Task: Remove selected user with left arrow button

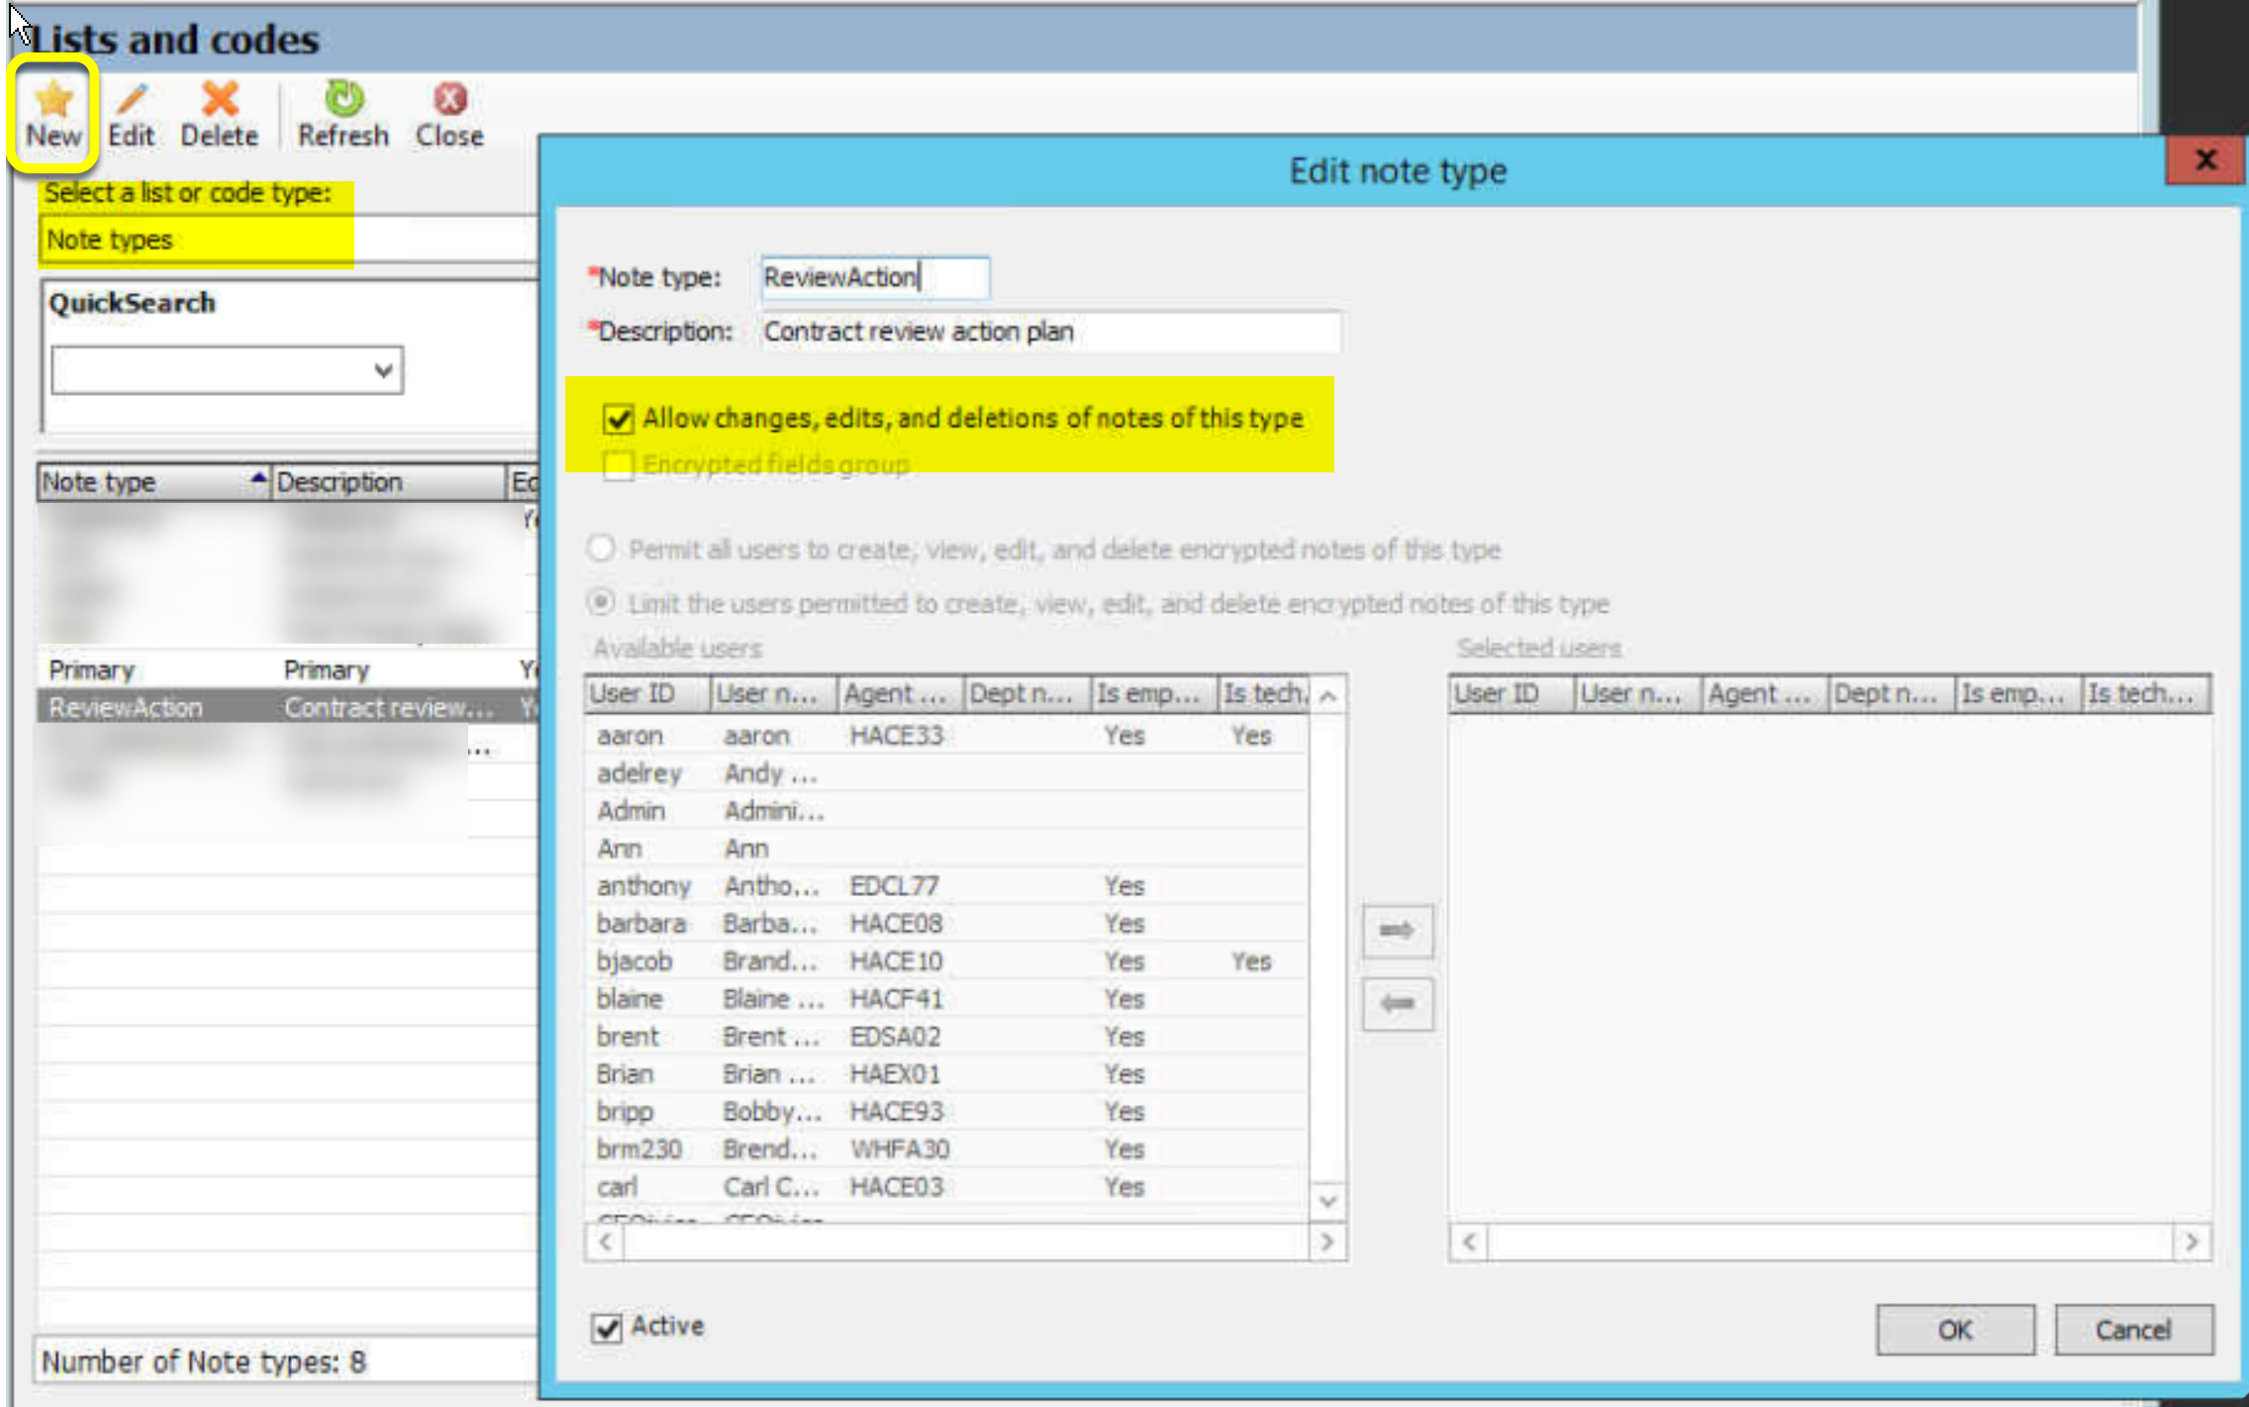Action: point(1397,1004)
